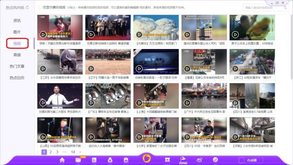Open the clipboard icon in bottom bar
293x165 pixels.
[126, 160]
